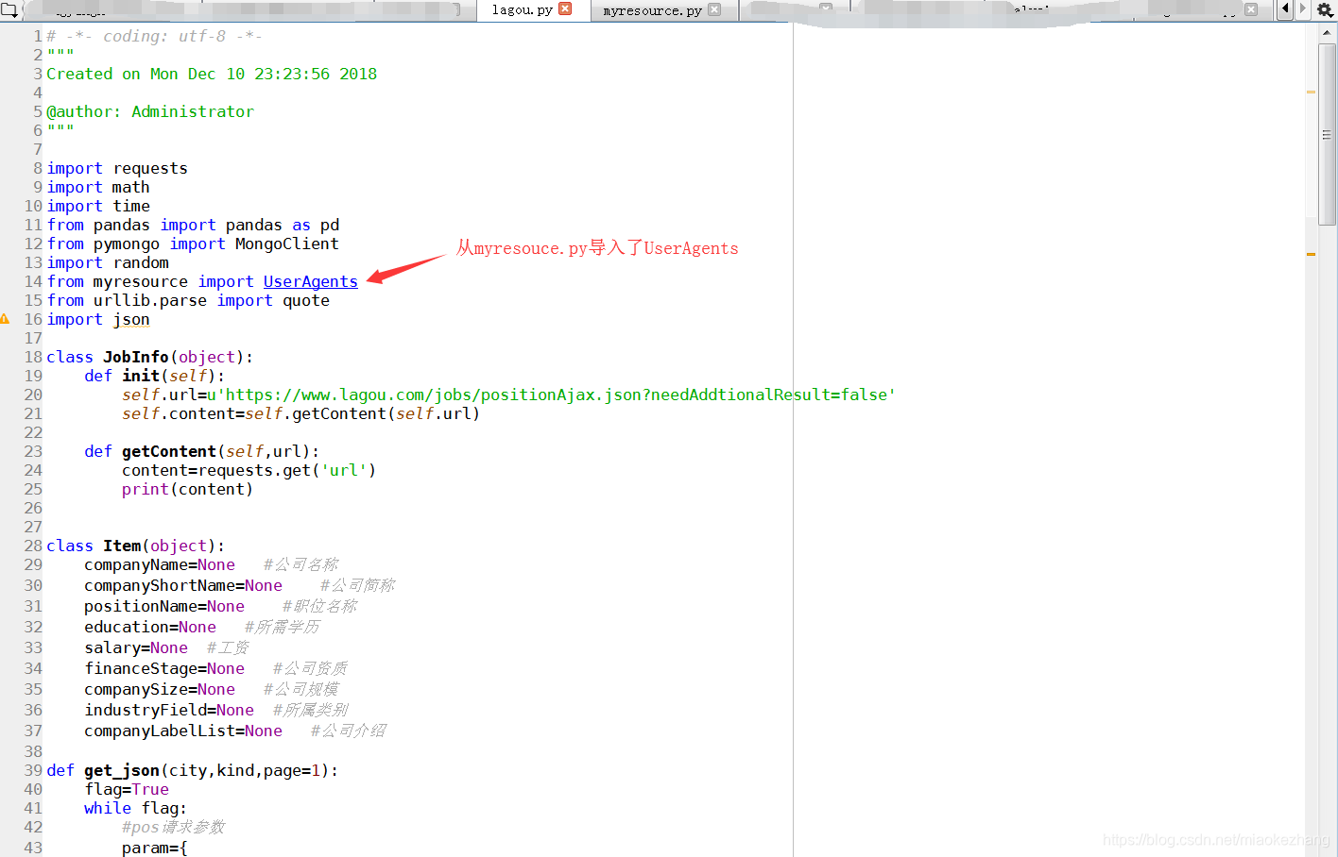Click 'industryField=None' line
Image resolution: width=1338 pixels, height=857 pixels.
[x=169, y=710]
